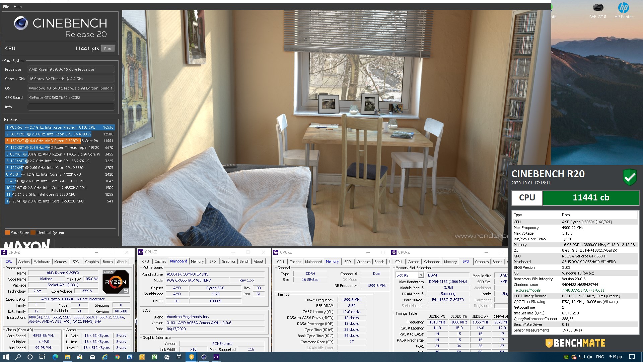Open SPD tab in Mainboard CPU-Z window
Screen dimensions: 643x362
pyautogui.click(x=213, y=261)
